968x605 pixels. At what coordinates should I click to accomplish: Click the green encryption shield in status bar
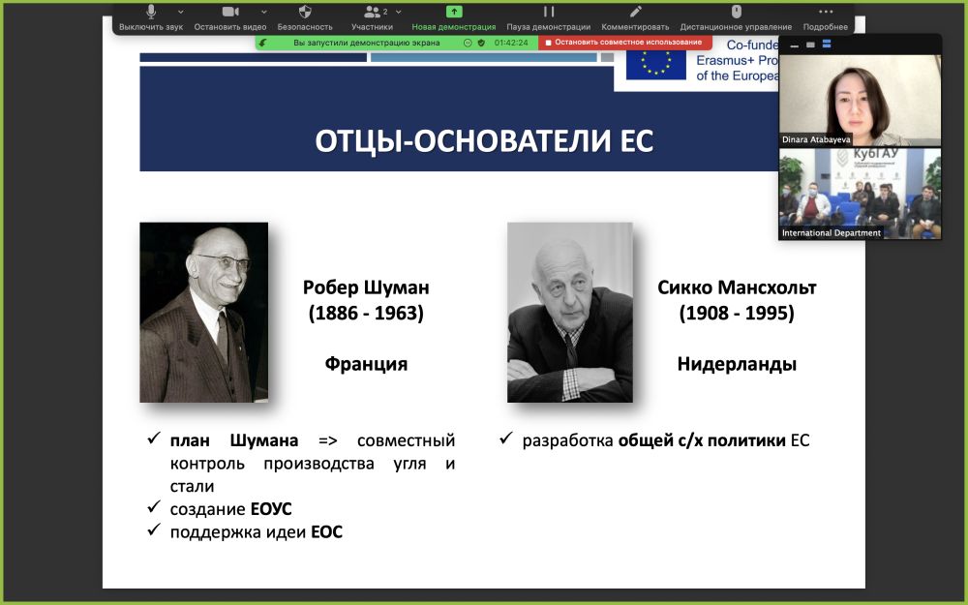click(481, 43)
